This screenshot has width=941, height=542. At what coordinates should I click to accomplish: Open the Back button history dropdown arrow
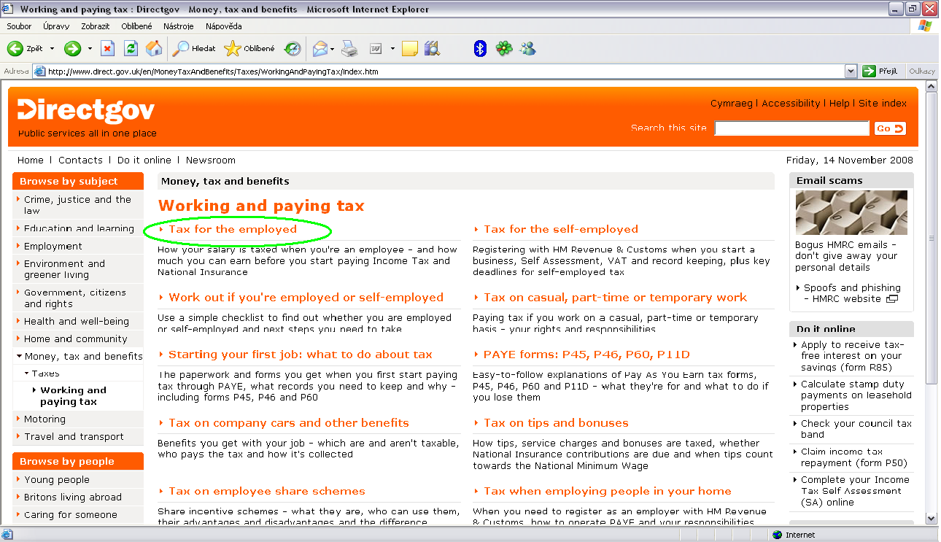pos(52,49)
